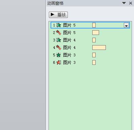The image size is (134, 130).
Task: Select animation row 4 图片 4
Action: click(90, 48)
